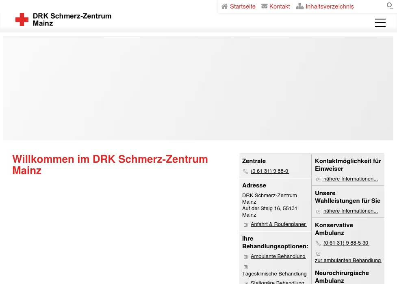The width and height of the screenshot is (397, 284).
Task: Open Startseite from the top menu
Action: [x=243, y=6]
